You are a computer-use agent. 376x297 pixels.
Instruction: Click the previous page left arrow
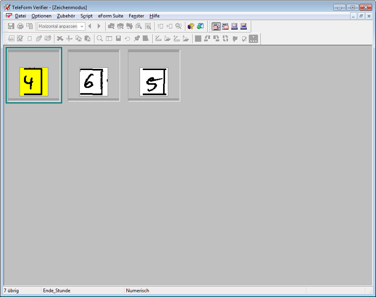[x=90, y=26]
